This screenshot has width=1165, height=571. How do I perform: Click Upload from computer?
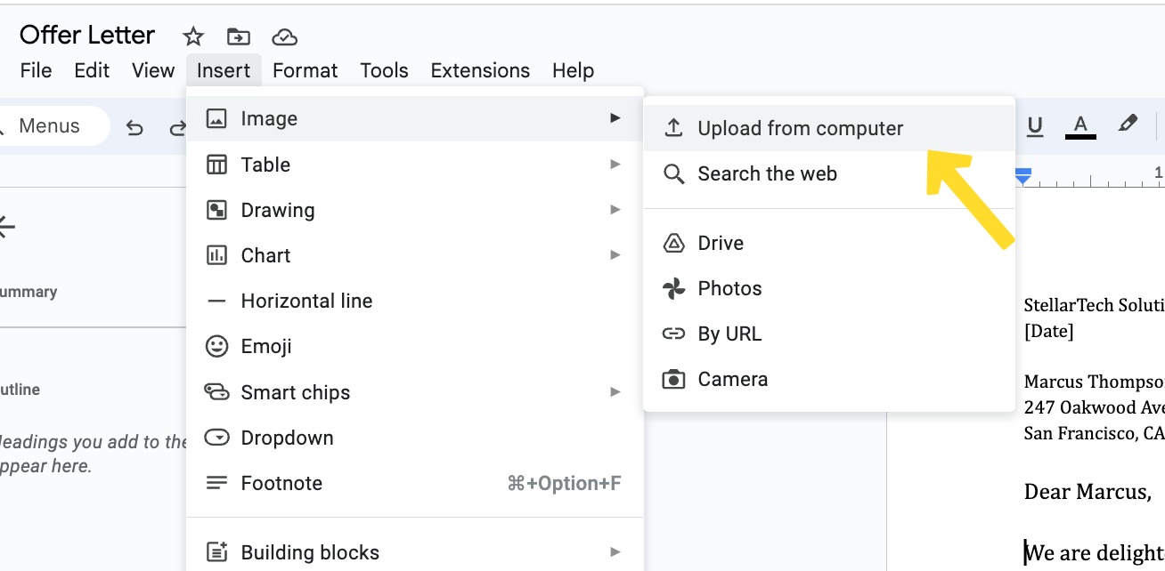click(x=799, y=127)
